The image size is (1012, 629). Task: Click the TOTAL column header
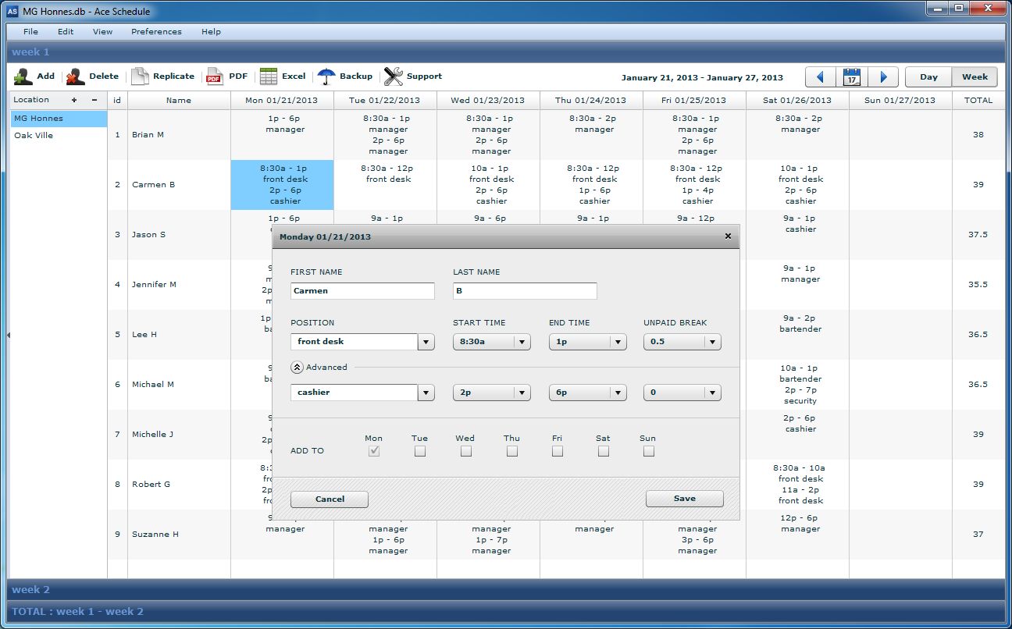pos(978,100)
